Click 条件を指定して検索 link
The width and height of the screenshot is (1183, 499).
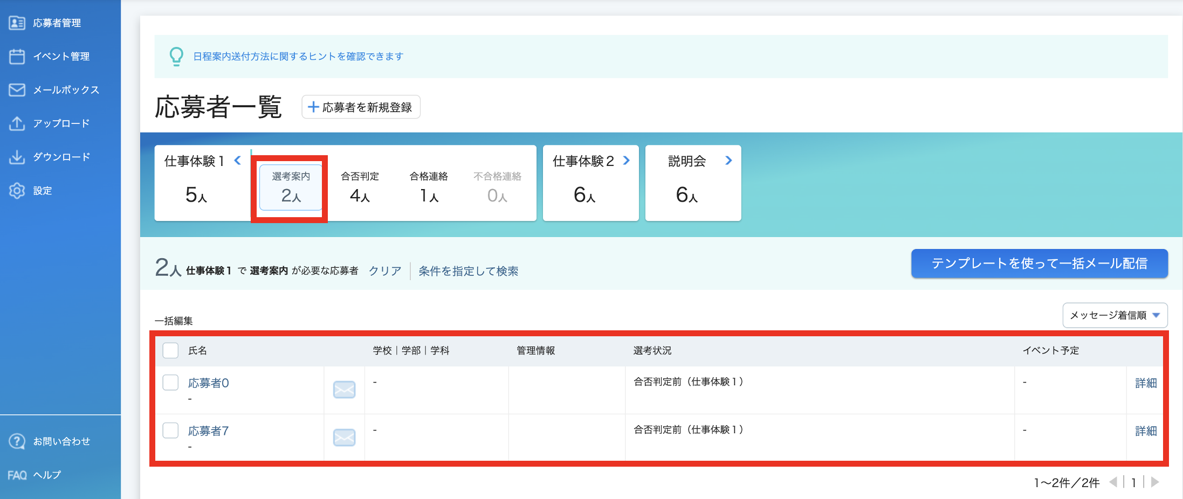point(468,271)
